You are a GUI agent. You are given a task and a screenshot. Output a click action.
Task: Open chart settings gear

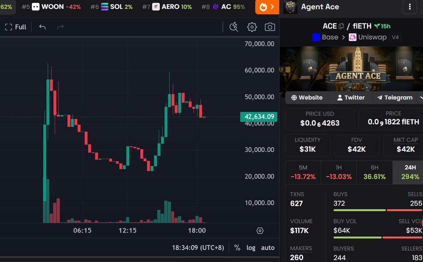pyautogui.click(x=252, y=27)
